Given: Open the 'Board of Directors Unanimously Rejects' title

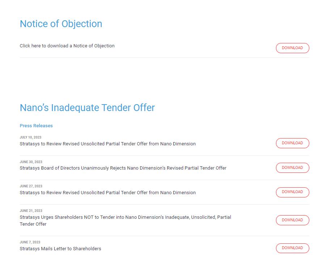Looking at the screenshot, I should [x=123, y=168].
